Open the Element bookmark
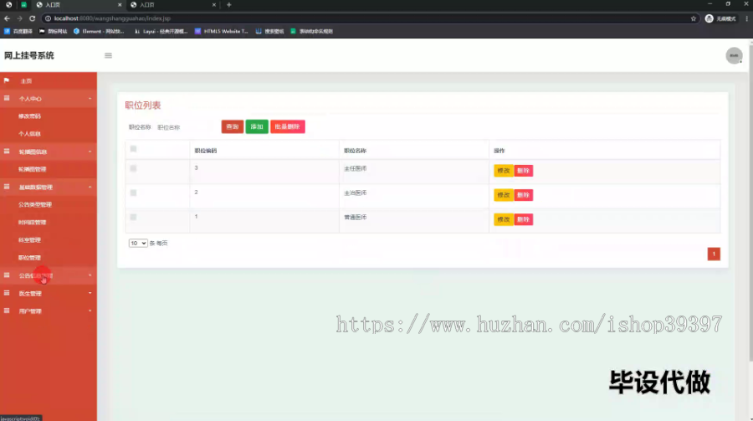This screenshot has width=753, height=421. [x=99, y=31]
